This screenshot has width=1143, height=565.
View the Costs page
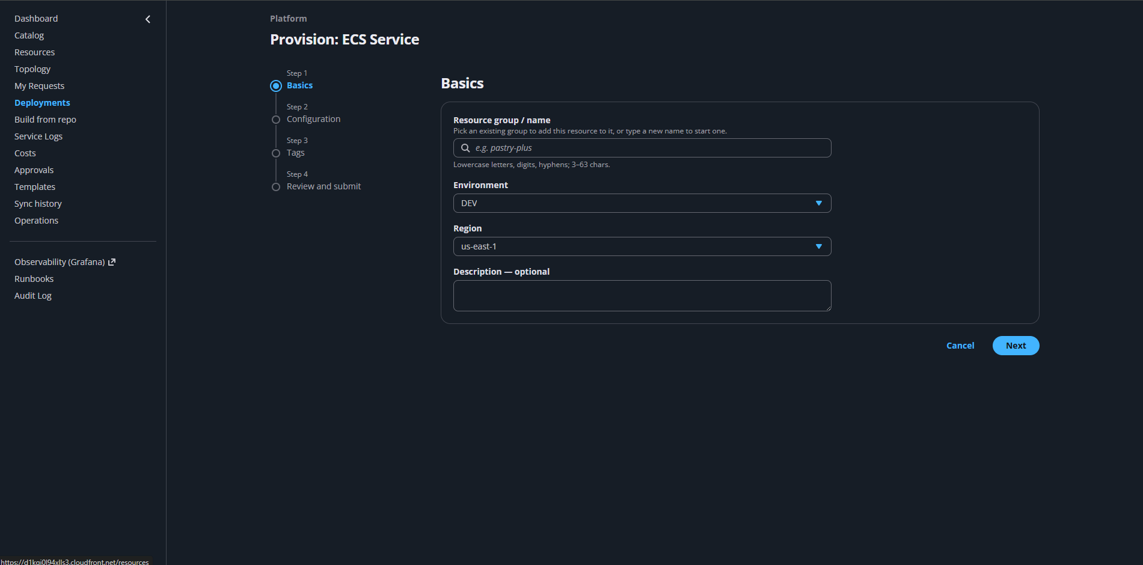(25, 153)
